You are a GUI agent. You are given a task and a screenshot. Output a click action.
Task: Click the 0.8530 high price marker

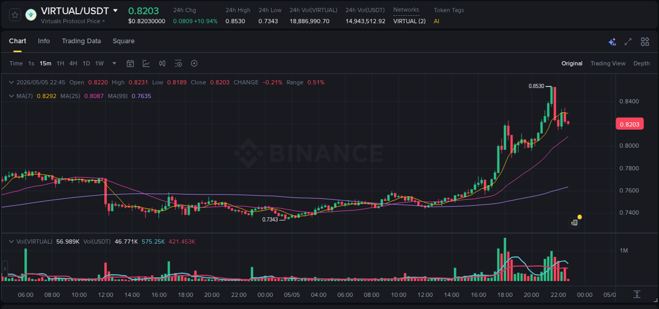[536, 86]
